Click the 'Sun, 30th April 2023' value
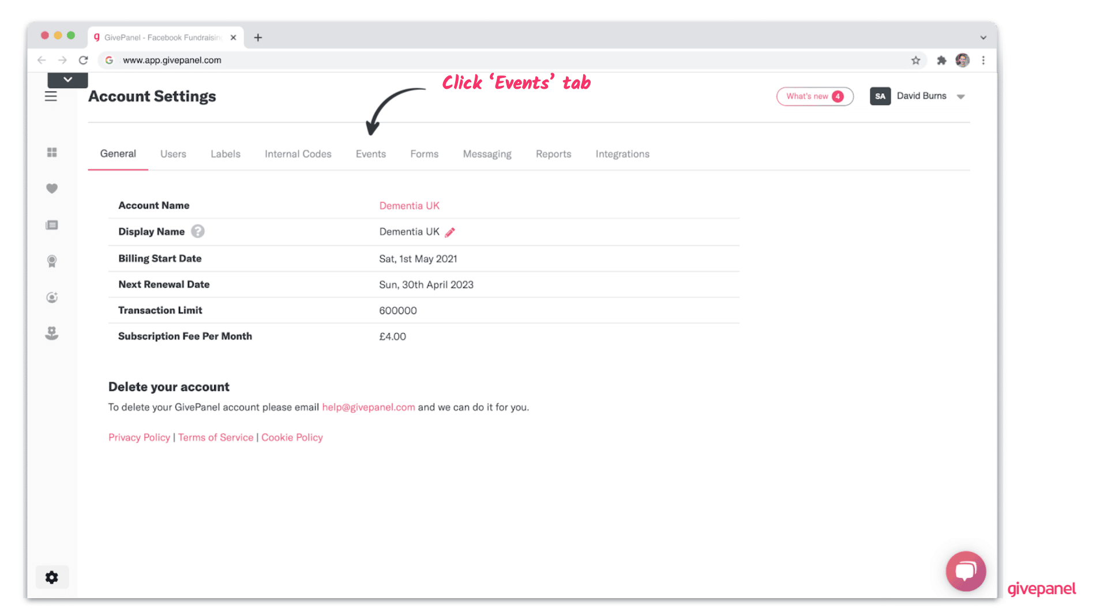1100x616 pixels. coord(426,285)
